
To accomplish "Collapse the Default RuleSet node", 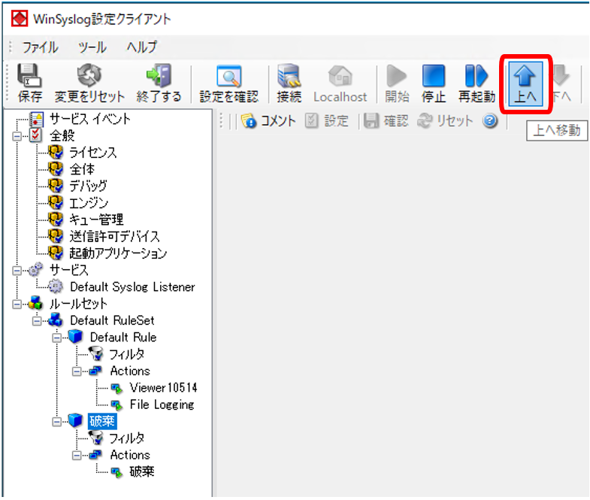I will [37, 321].
